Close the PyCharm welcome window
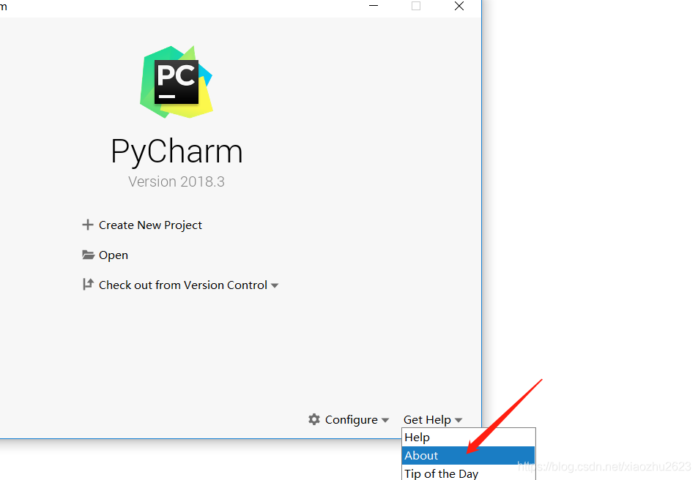Screen dimensions: 698x480 pyautogui.click(x=459, y=6)
